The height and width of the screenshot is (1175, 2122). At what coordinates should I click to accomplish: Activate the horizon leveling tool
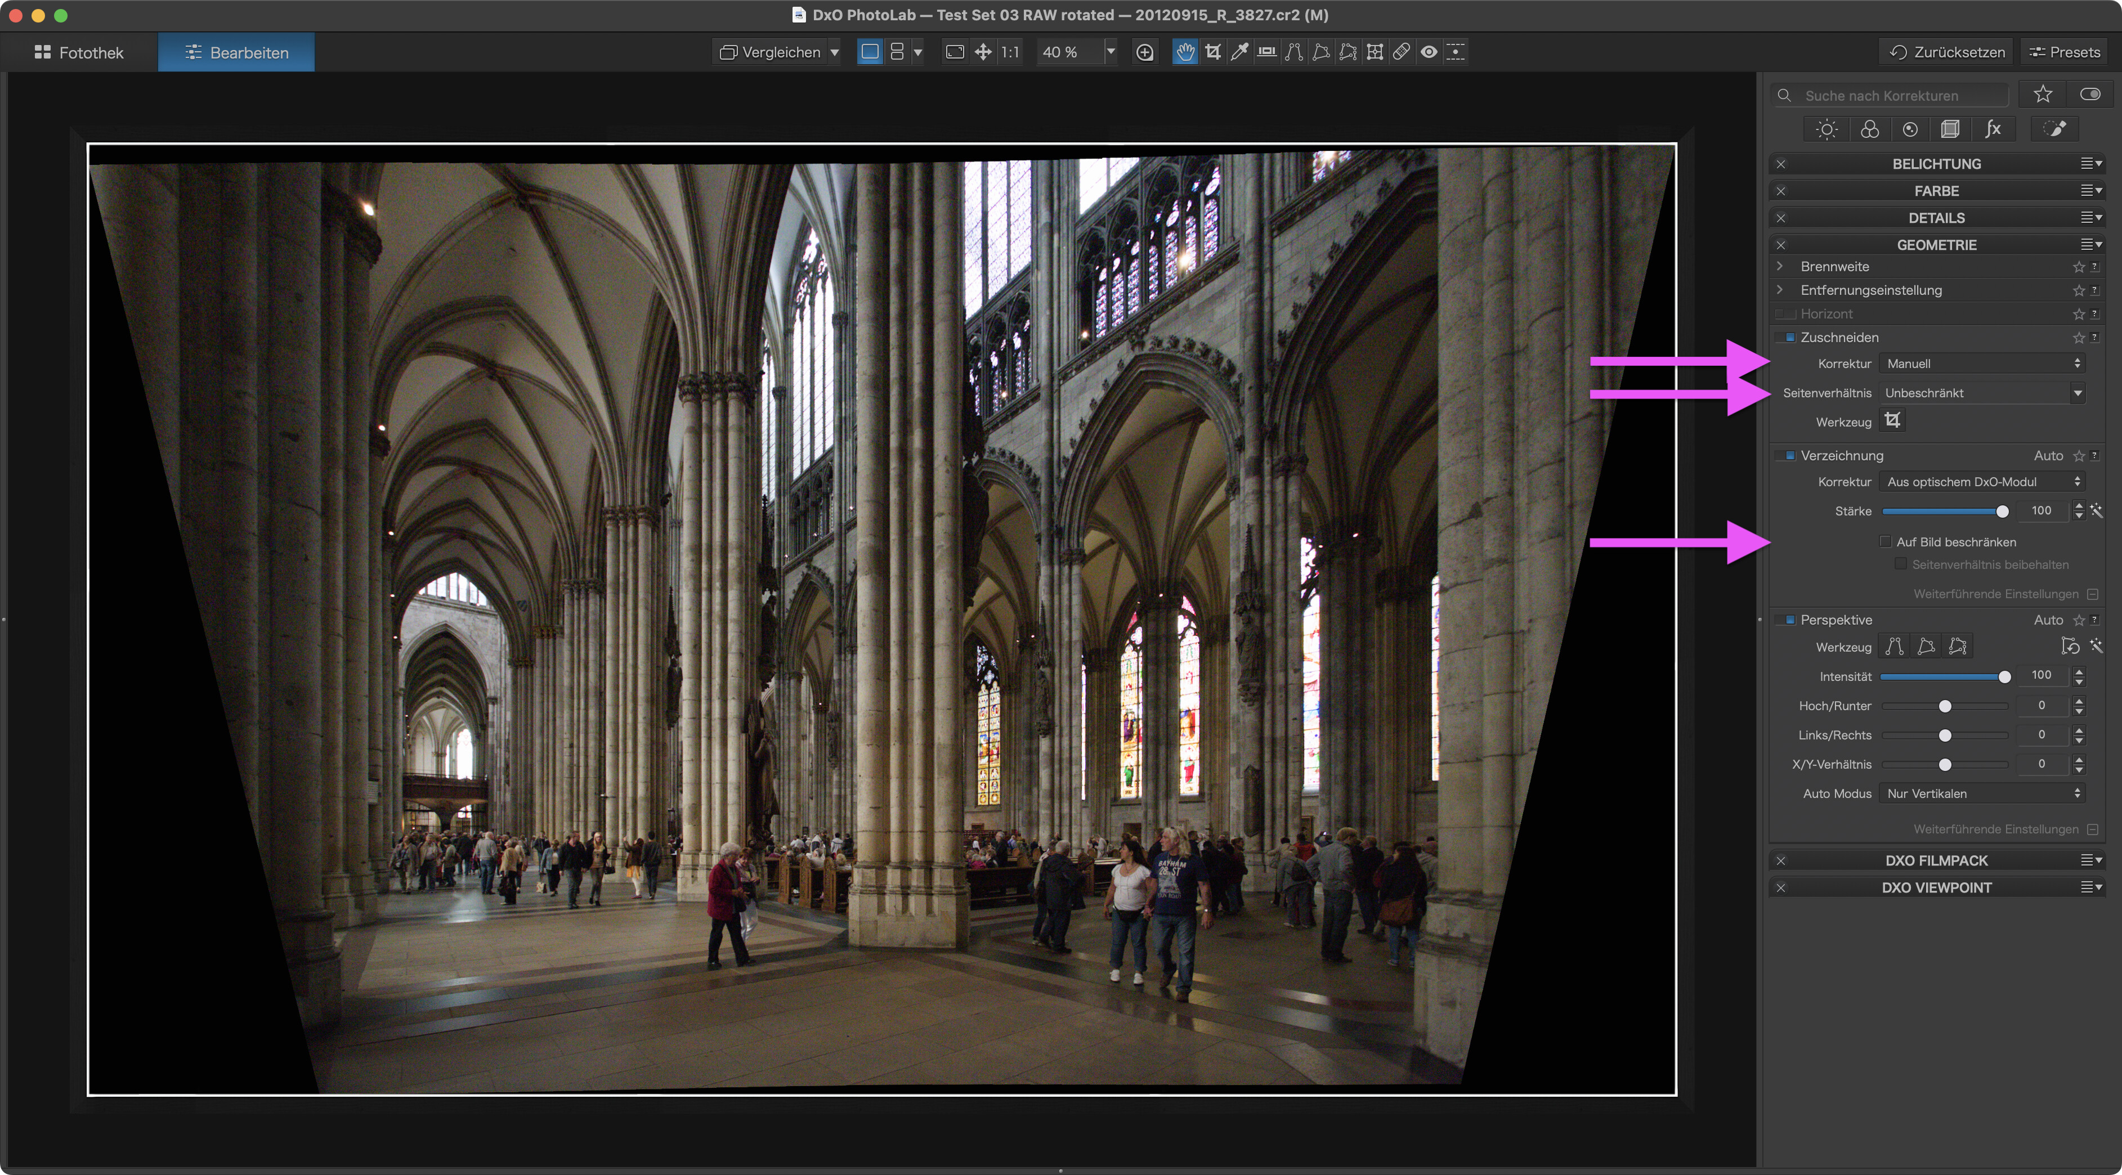coord(1267,52)
